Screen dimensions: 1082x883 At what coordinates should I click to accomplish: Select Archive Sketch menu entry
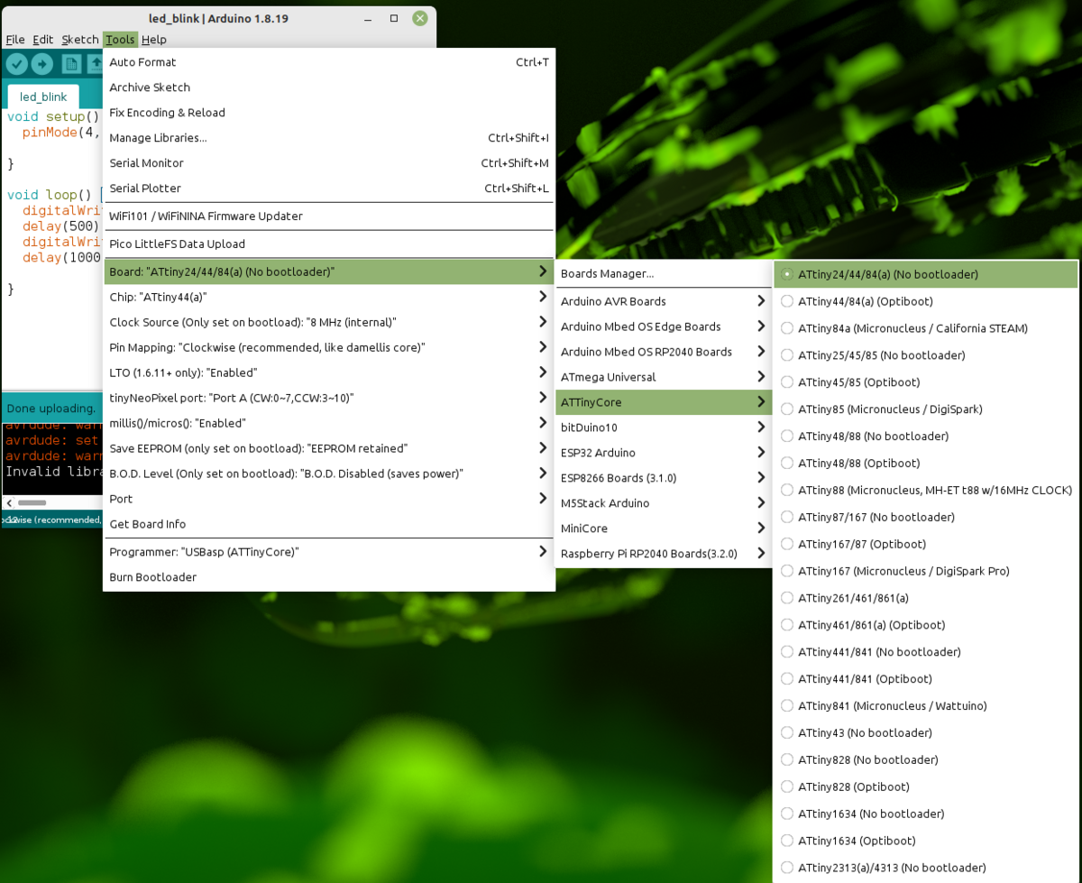click(329, 87)
